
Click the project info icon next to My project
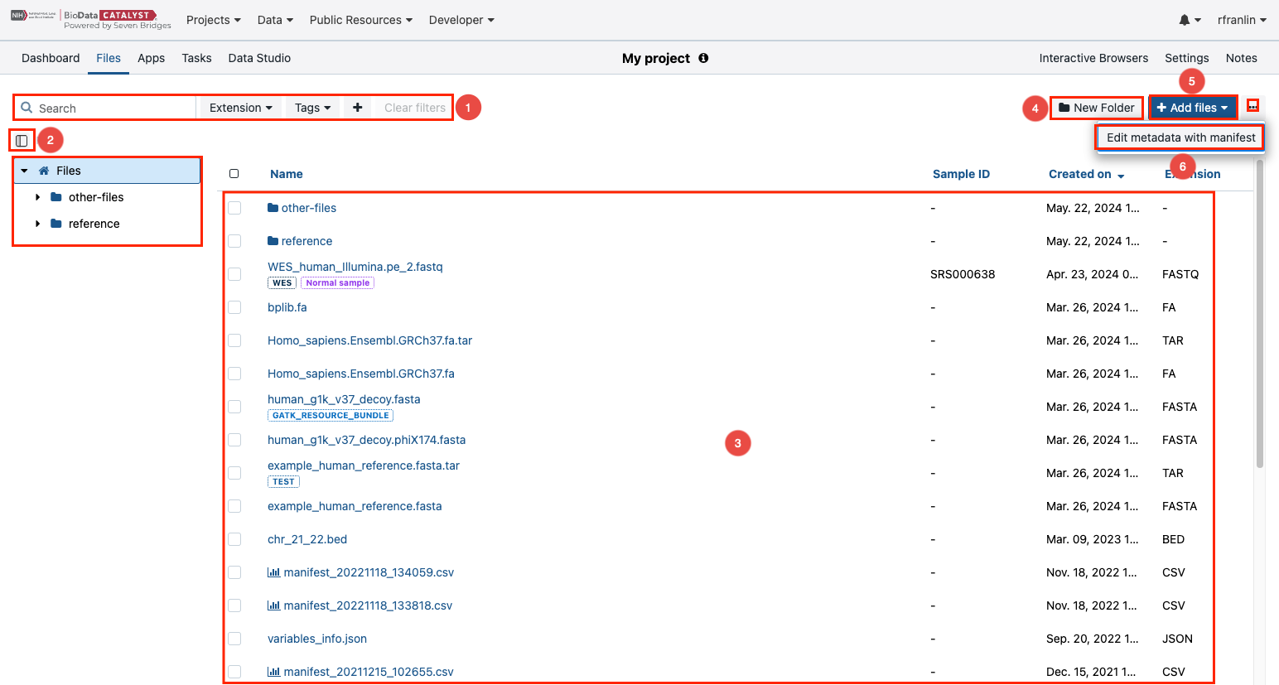click(x=703, y=58)
